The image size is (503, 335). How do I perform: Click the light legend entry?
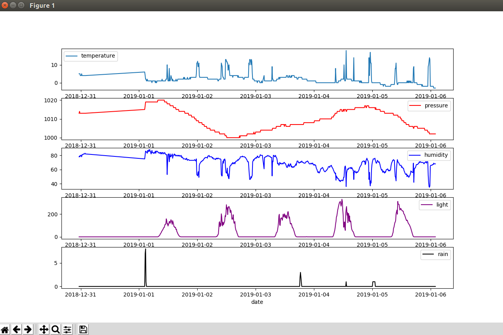(435, 205)
